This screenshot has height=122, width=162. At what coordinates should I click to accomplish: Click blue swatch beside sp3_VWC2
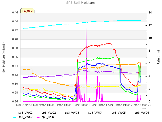click(x=38, y=113)
